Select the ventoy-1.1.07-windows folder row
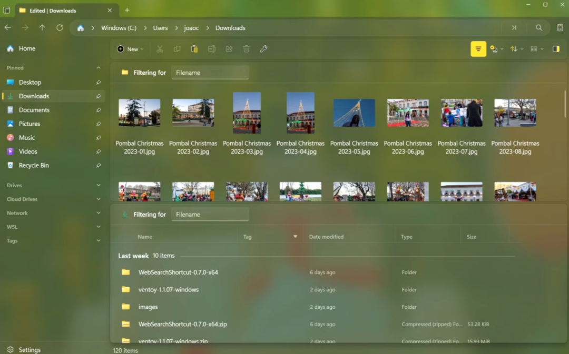Image resolution: width=569 pixels, height=354 pixels. [x=316, y=289]
